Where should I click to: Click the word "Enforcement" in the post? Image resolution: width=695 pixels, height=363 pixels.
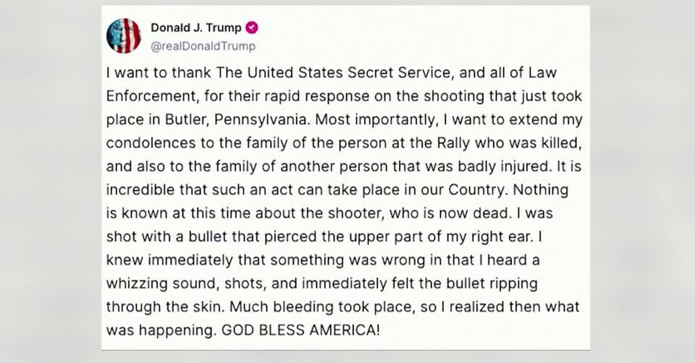click(147, 96)
